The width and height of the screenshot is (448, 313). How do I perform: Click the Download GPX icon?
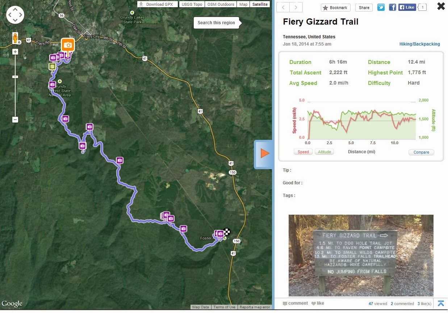(x=141, y=4)
